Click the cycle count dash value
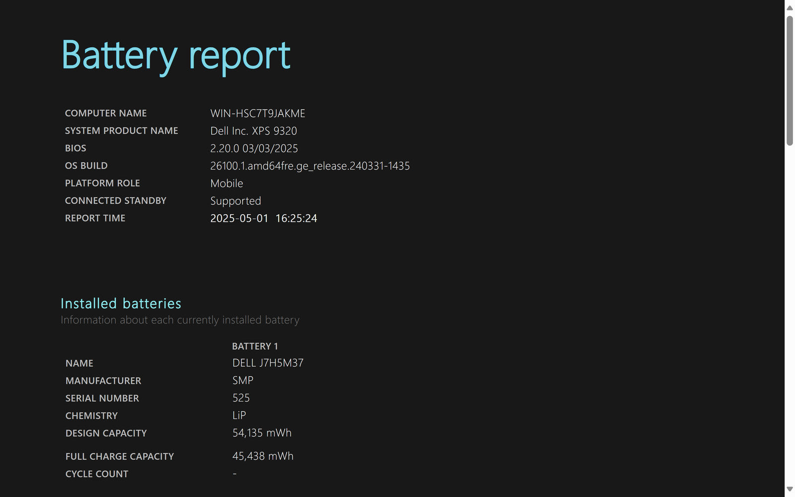 pos(235,474)
